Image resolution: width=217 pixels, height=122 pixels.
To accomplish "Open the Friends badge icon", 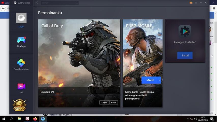I will coord(20,105).
